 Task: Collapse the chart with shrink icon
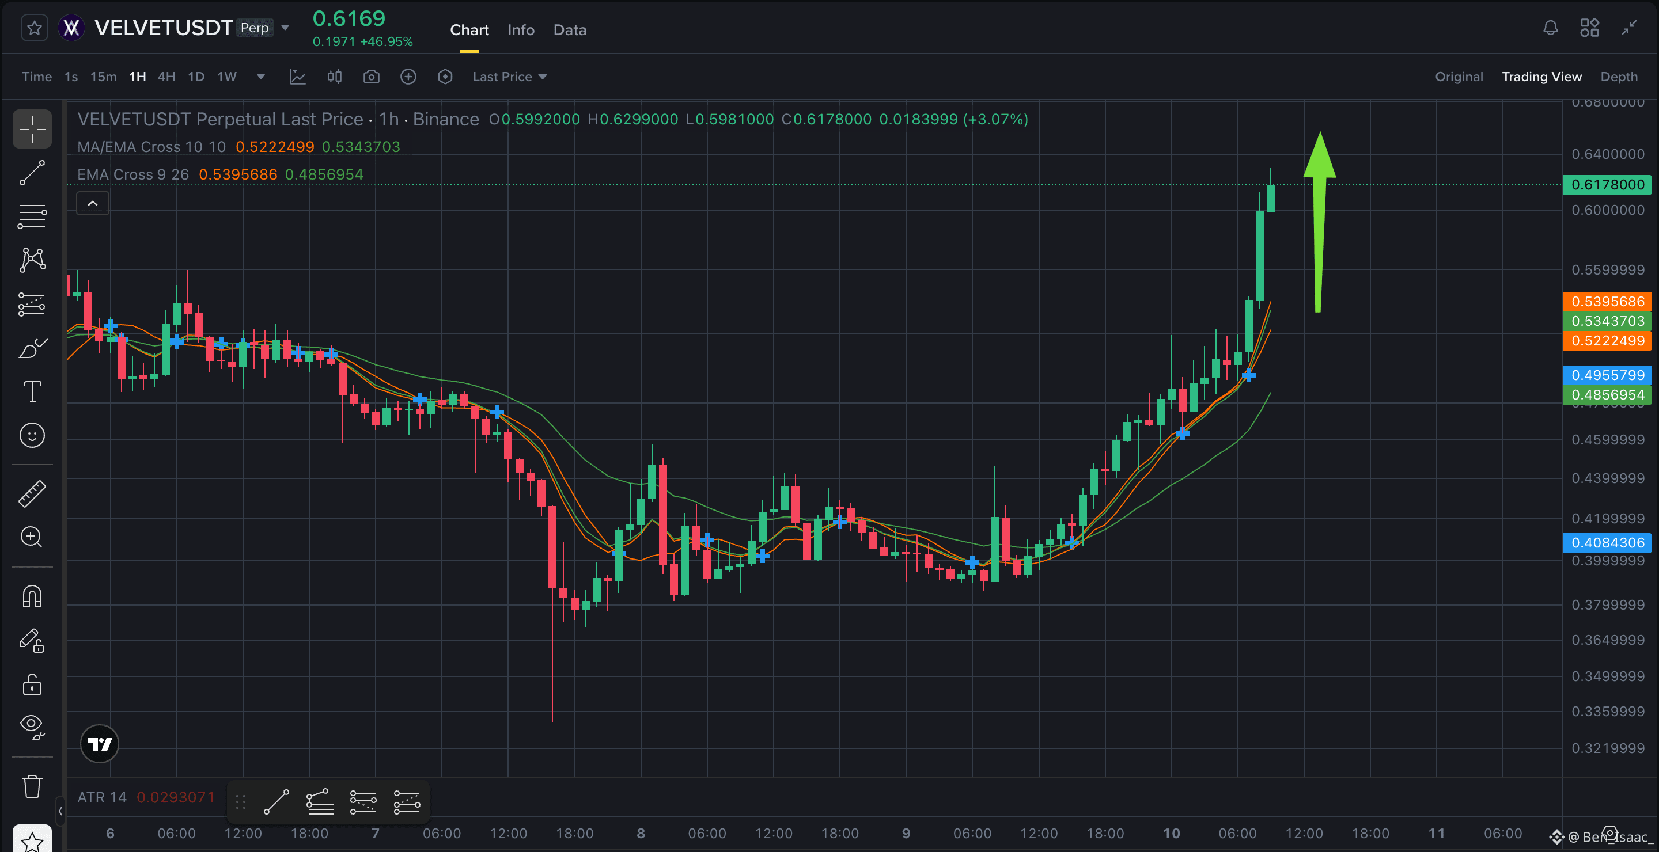[x=1628, y=28]
